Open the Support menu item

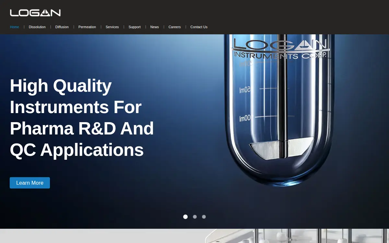pos(135,27)
